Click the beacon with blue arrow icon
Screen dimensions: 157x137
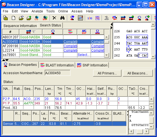(x=72, y=18)
